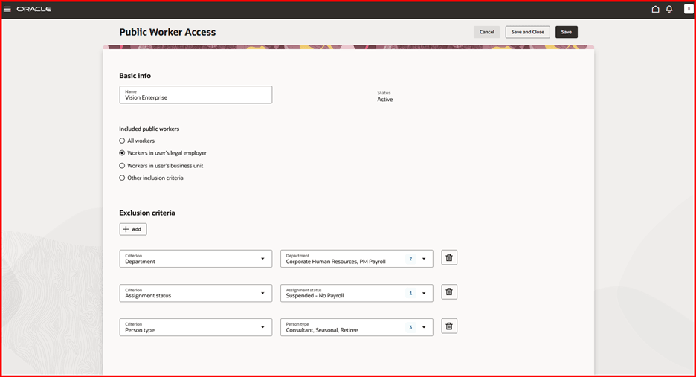
Task: Click the count badge 2 in Department field
Action: (410, 259)
